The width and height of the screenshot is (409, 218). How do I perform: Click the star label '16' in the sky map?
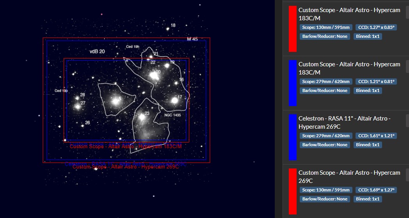click(x=181, y=80)
